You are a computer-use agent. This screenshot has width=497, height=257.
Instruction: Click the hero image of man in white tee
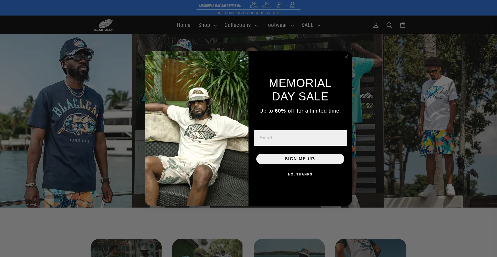click(440, 121)
